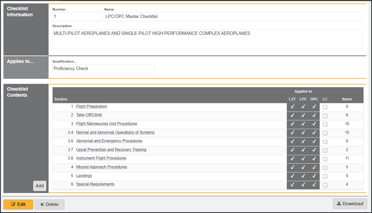Open Normal and Abnormal Operations of Systems

click(x=115, y=132)
